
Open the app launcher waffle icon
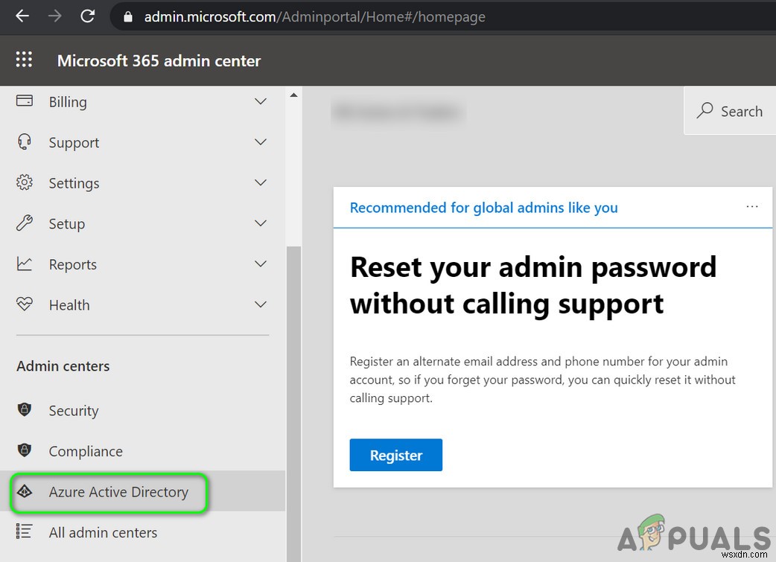pos(24,60)
